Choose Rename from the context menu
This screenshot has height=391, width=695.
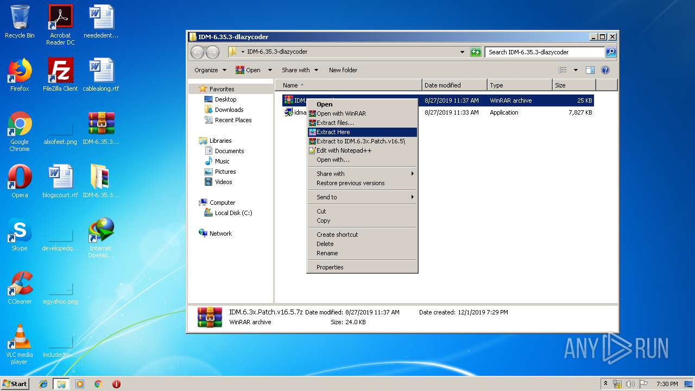click(x=362, y=253)
